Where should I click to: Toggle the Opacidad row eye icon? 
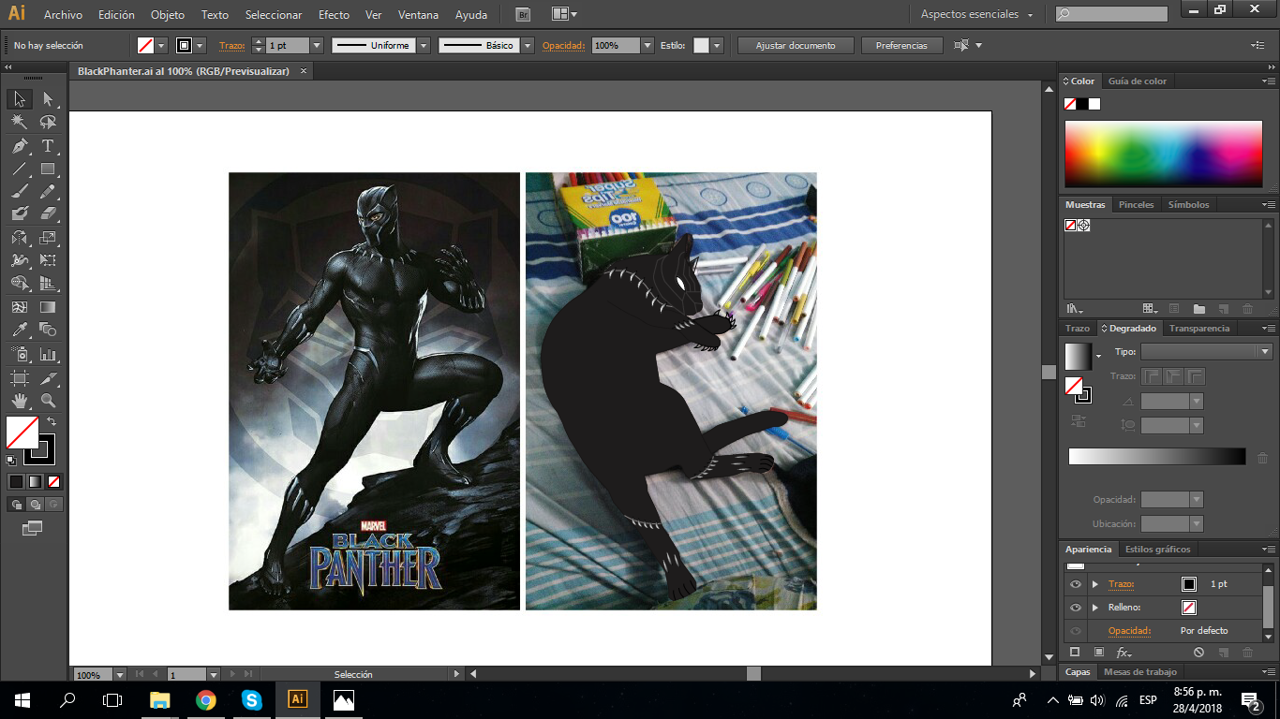1076,630
